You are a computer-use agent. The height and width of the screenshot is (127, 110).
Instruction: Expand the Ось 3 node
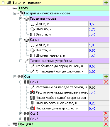coord(21,119)
